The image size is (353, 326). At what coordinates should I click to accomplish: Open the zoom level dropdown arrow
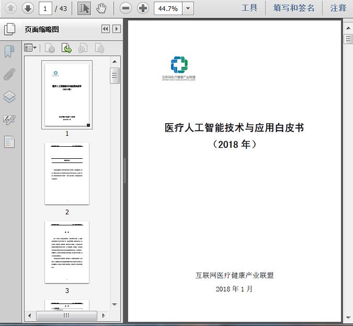pyautogui.click(x=188, y=8)
